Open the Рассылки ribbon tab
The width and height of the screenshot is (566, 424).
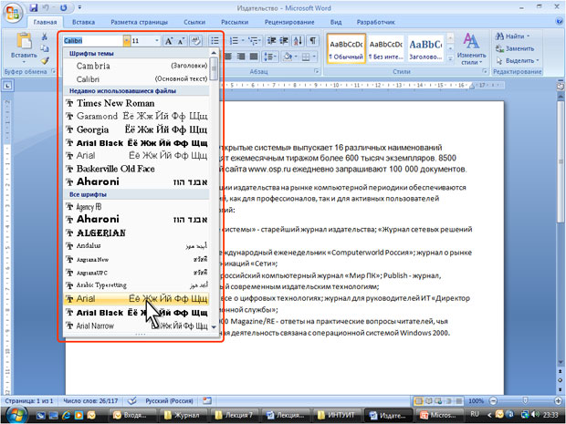pos(235,22)
